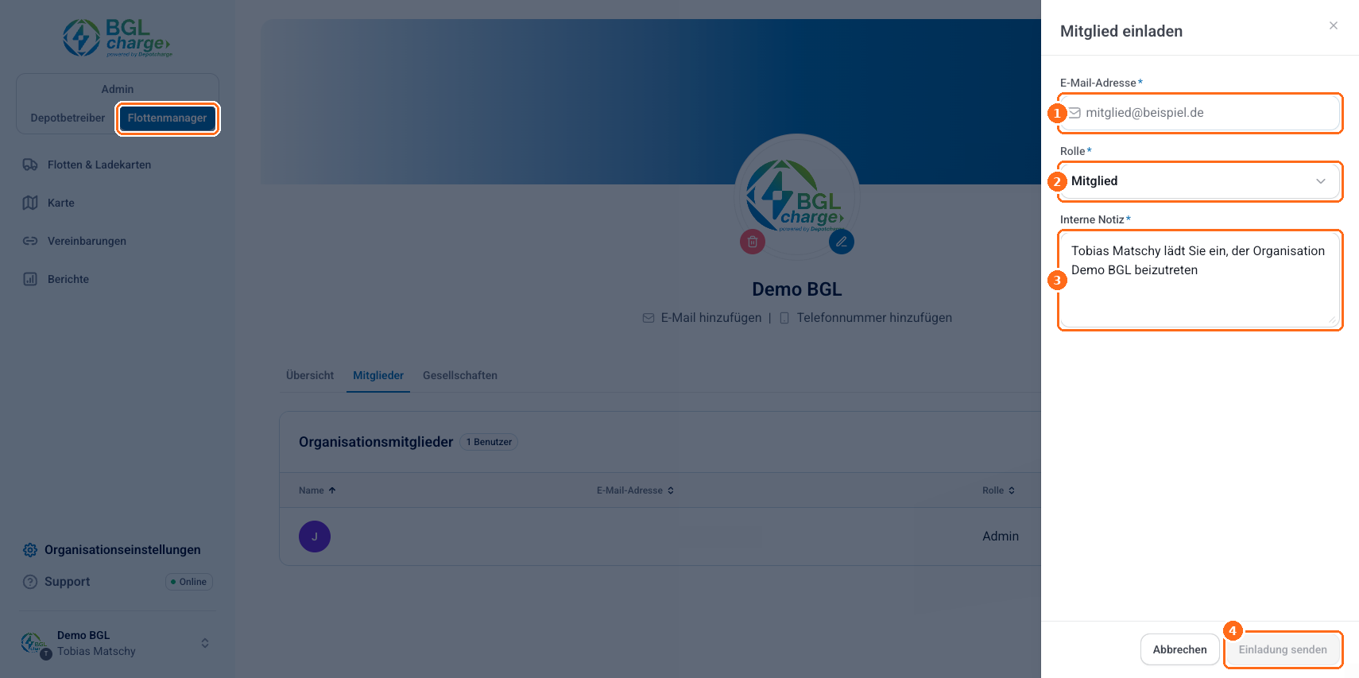Switch to Flottenmanager mode
The image size is (1359, 678).
point(168,118)
